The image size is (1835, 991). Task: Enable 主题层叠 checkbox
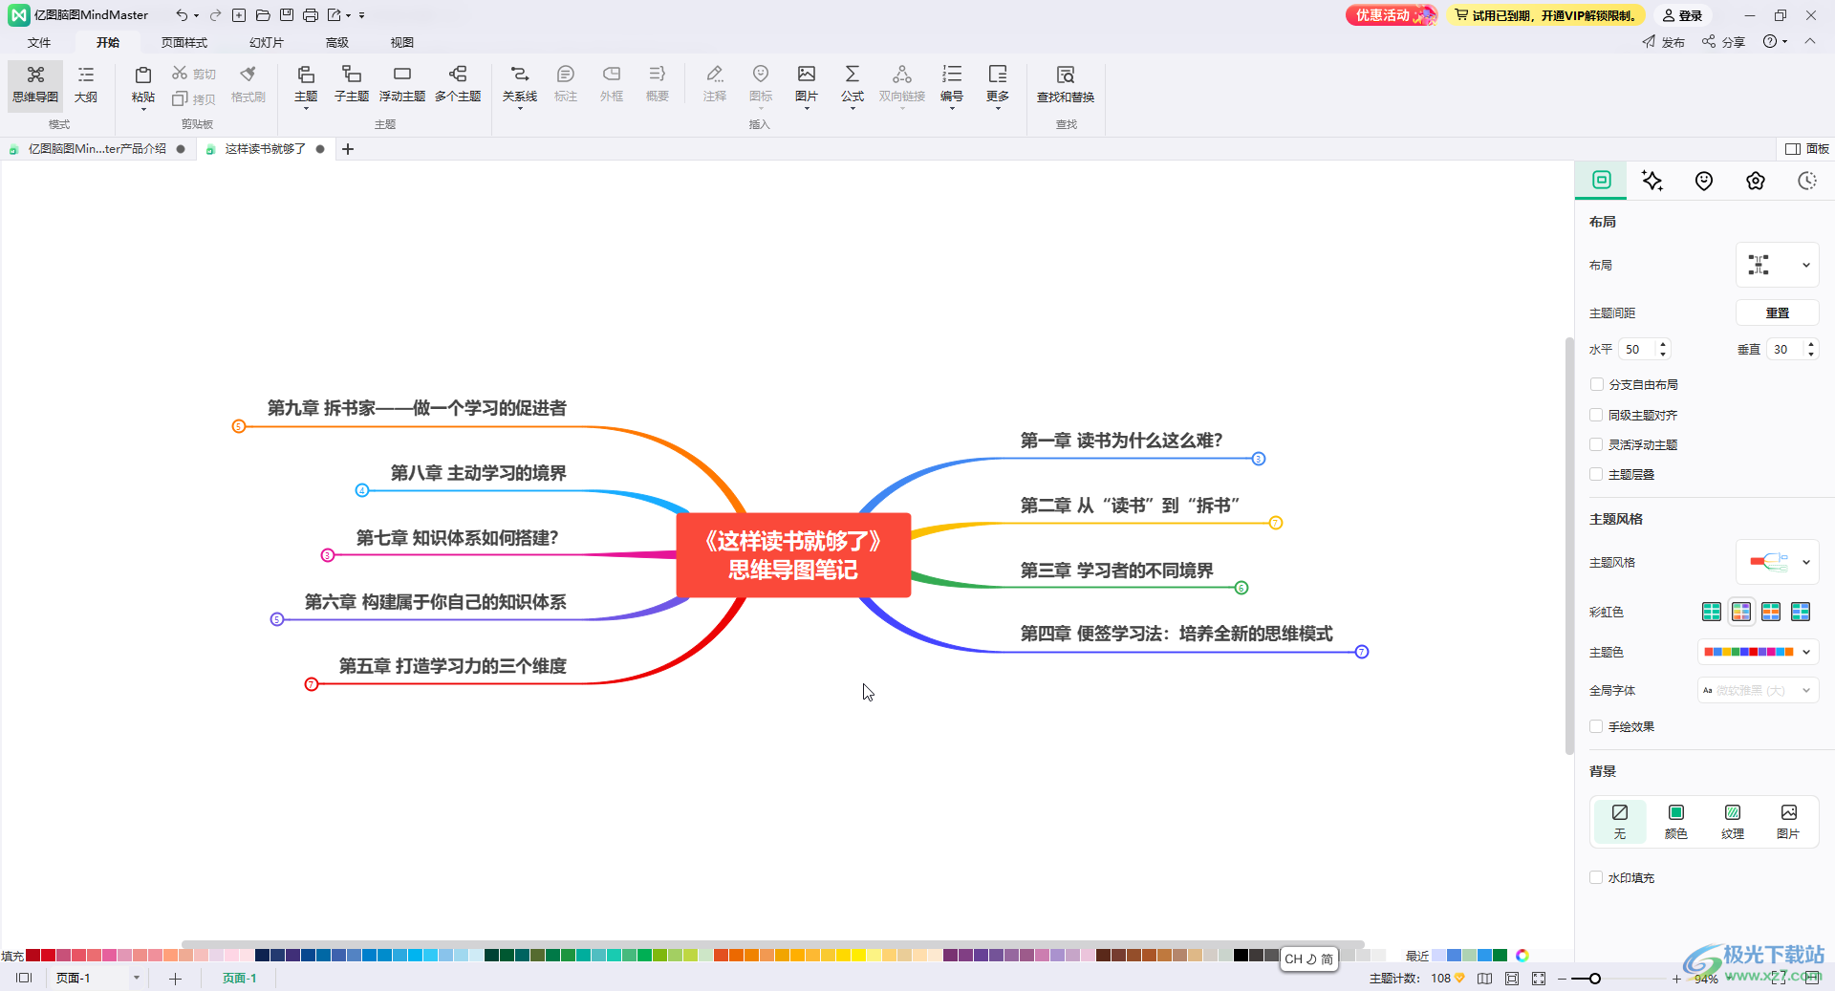1596,474
